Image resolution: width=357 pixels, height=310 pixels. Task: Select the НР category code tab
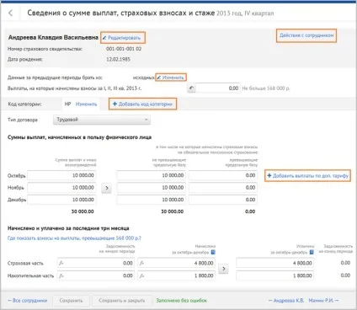coord(67,104)
